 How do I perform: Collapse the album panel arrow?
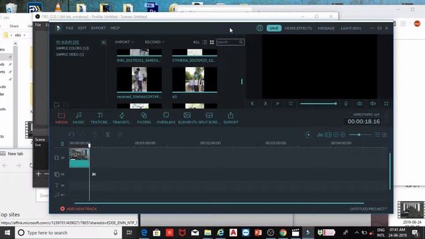pos(104,42)
